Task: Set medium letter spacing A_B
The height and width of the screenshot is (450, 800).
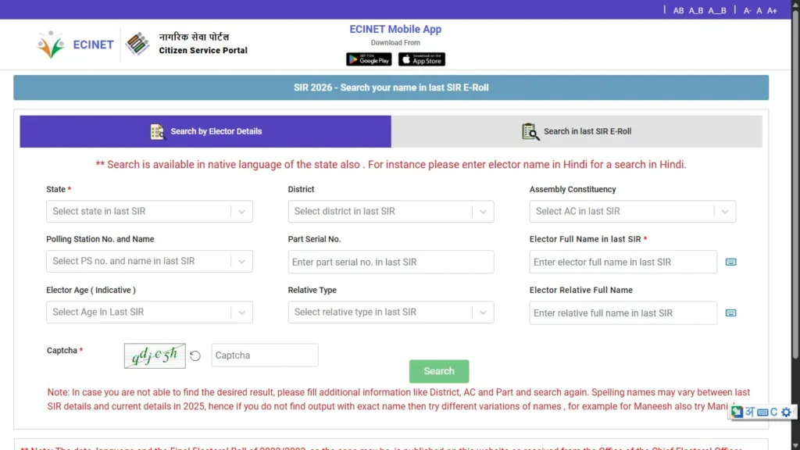Action: pos(696,10)
